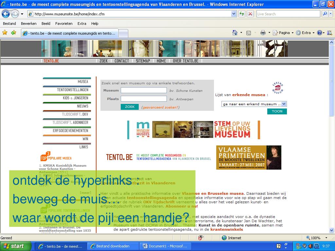Expand the address bar history dropdown

pyautogui.click(x=234, y=14)
